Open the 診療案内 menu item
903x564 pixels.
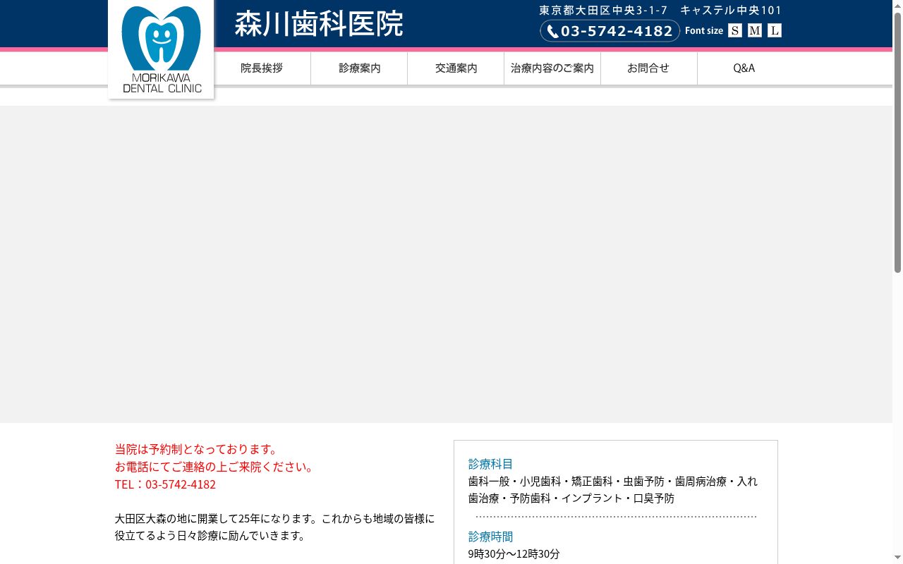[x=359, y=68]
